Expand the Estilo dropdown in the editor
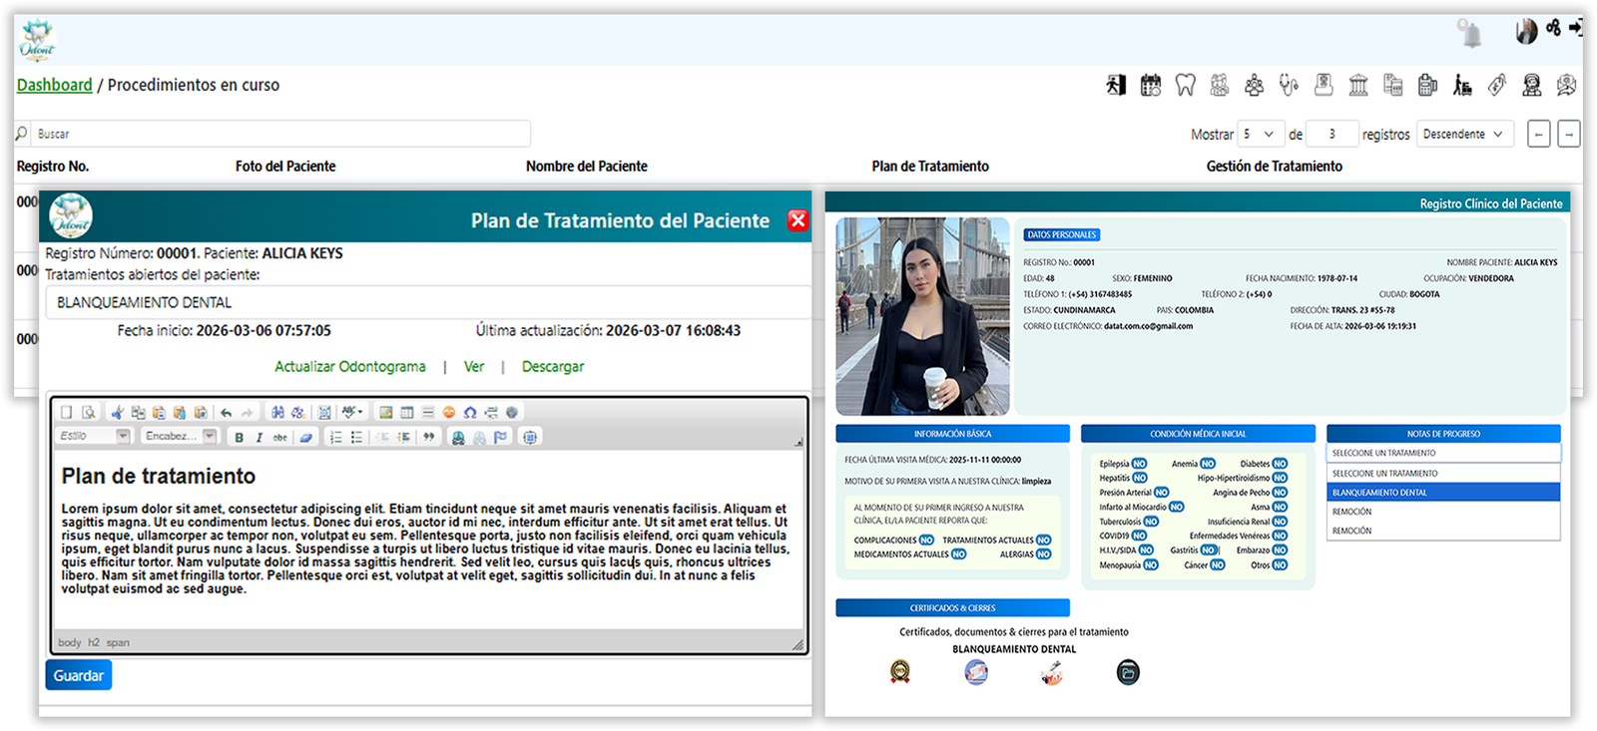 (x=123, y=436)
